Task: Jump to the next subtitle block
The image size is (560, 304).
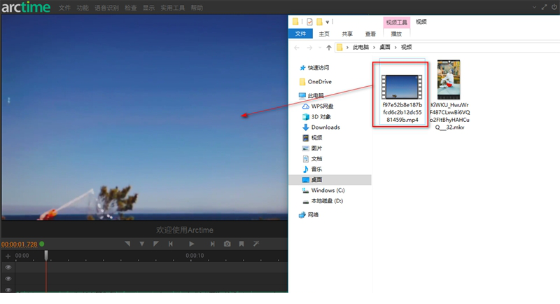Action: 213,244
